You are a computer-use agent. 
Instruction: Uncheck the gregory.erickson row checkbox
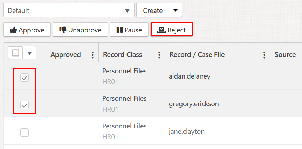pos(25,105)
